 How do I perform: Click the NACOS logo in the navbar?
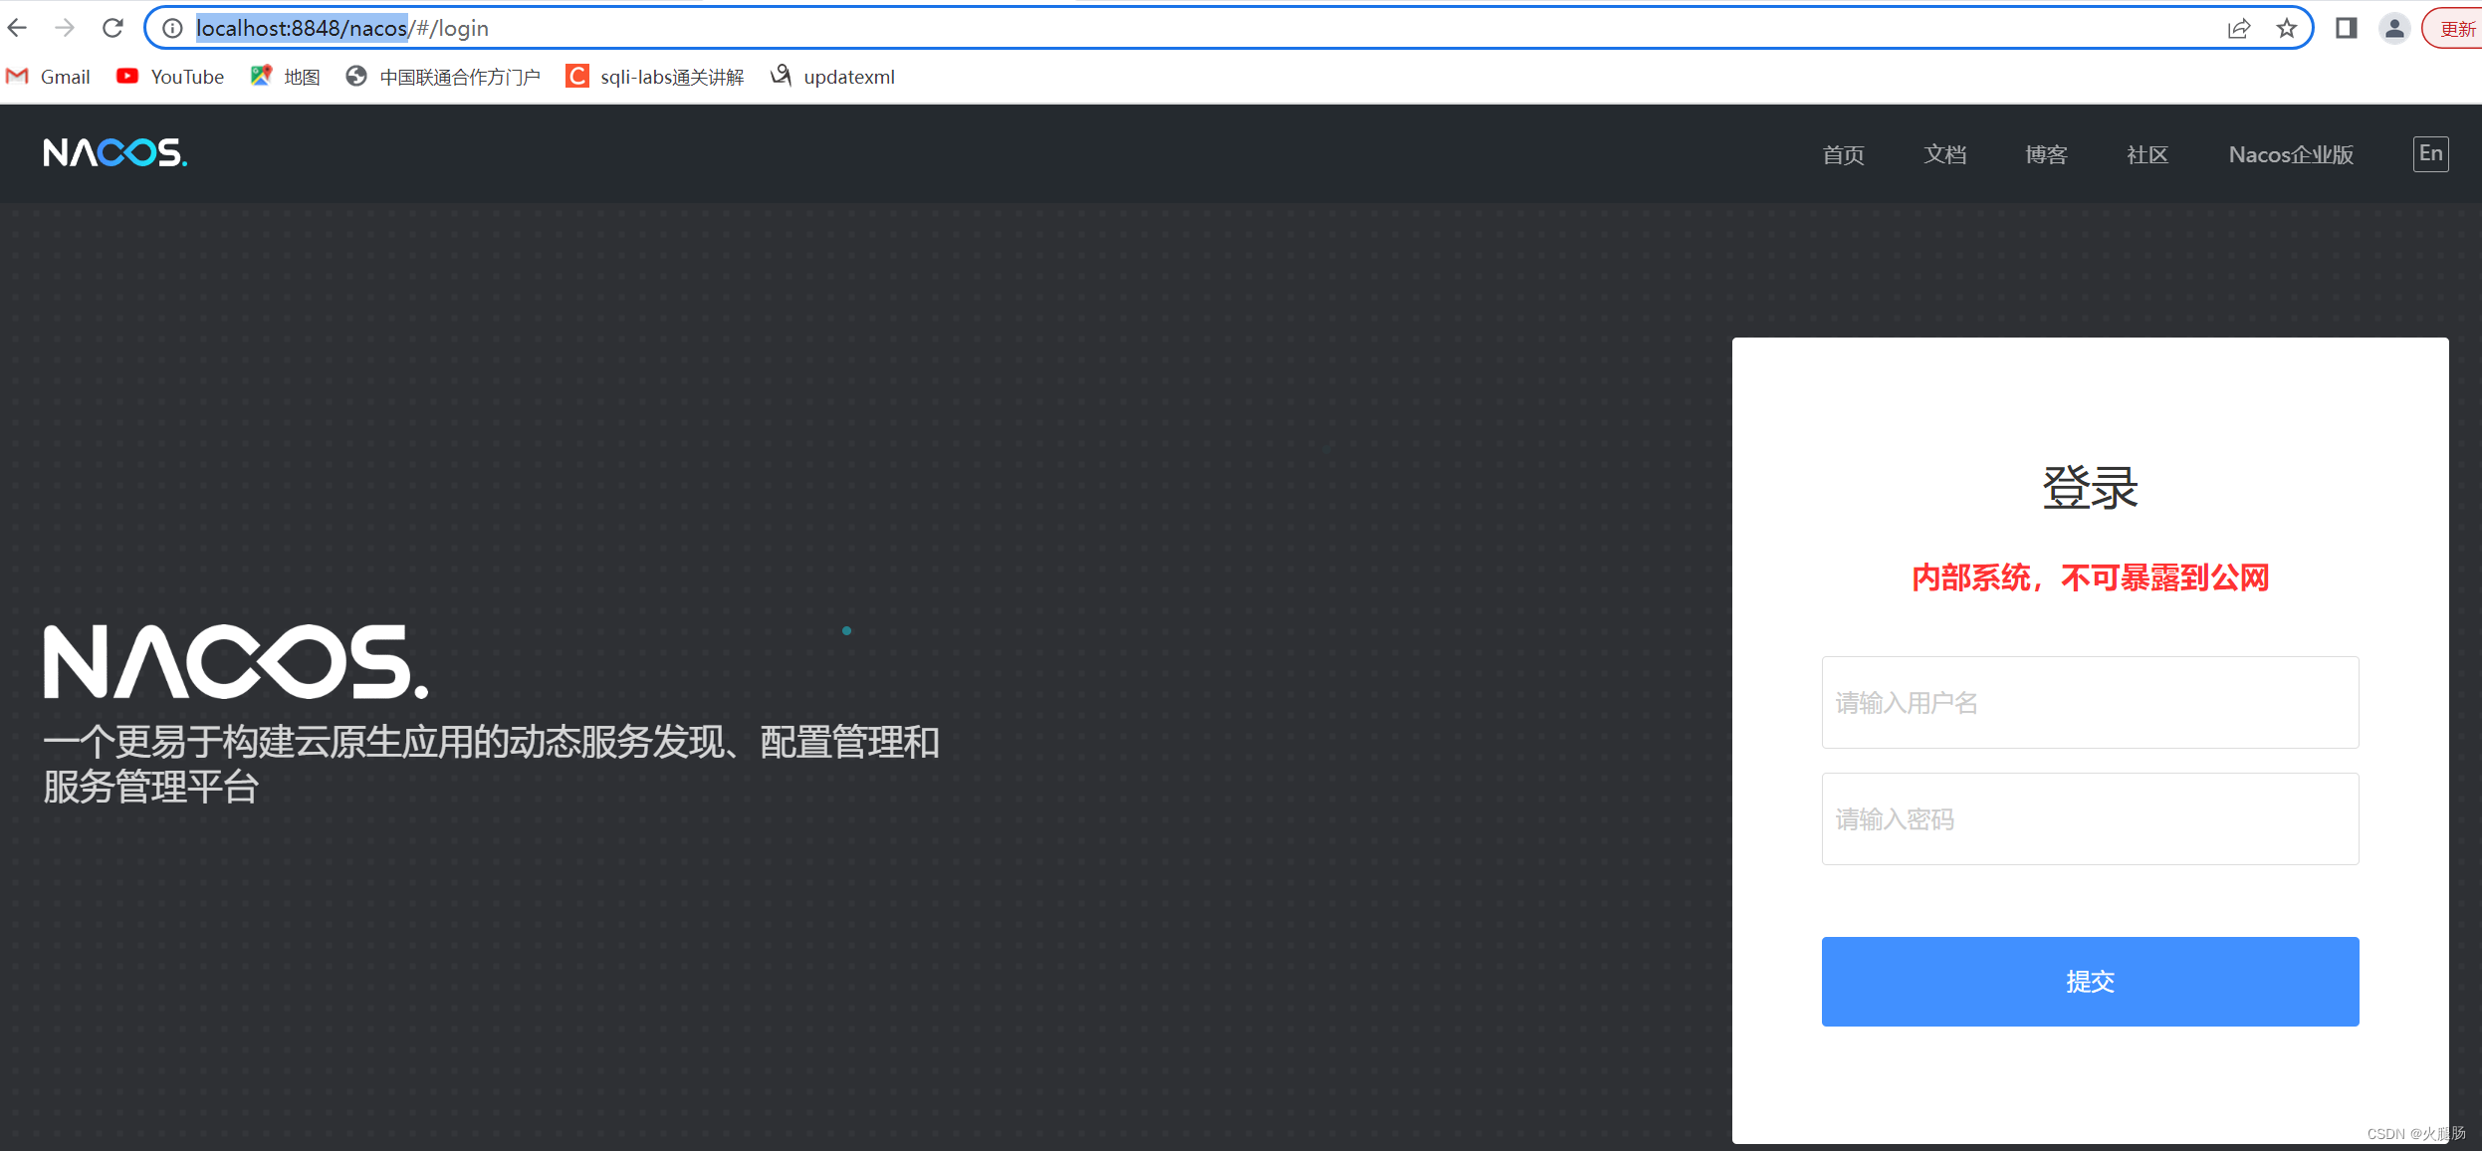point(114,152)
